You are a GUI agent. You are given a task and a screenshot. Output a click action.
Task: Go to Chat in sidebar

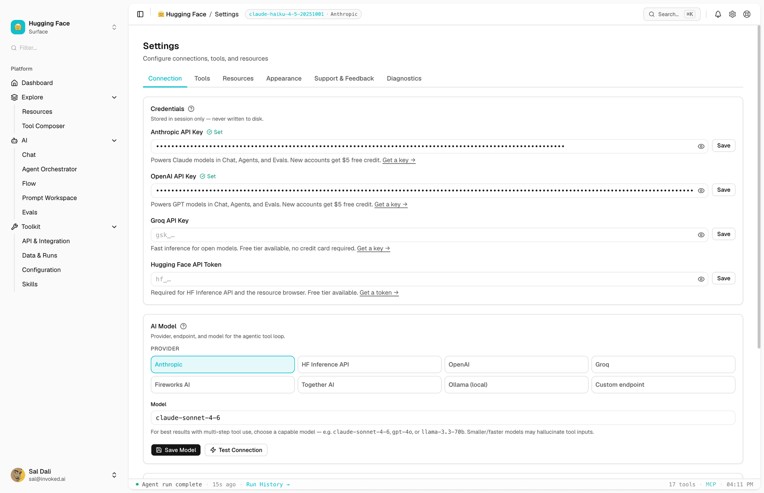(x=29, y=155)
